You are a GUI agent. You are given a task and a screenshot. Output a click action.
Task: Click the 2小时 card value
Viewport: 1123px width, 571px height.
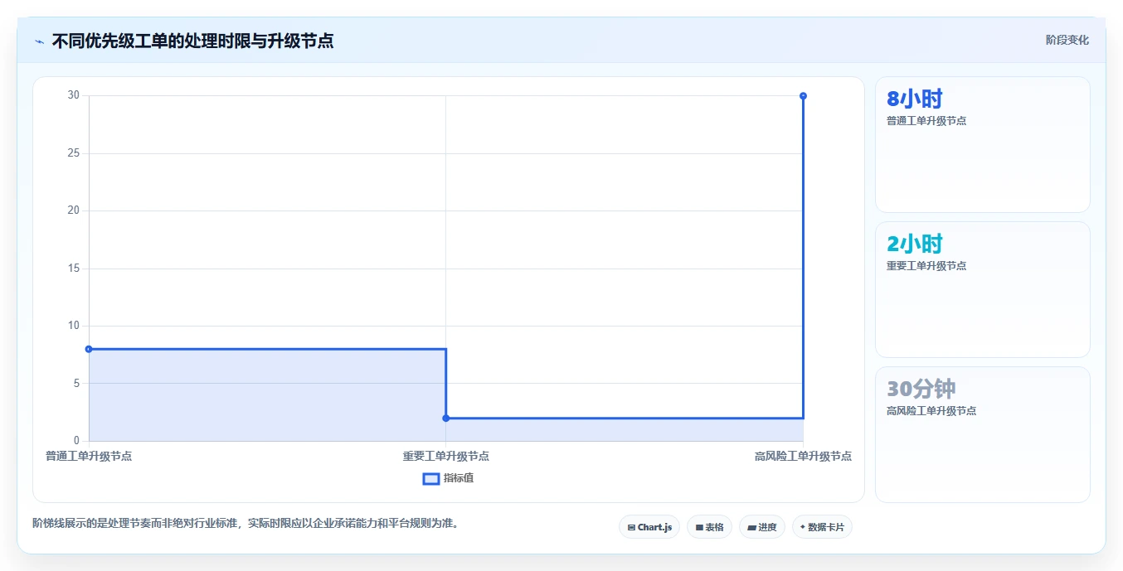click(x=915, y=244)
